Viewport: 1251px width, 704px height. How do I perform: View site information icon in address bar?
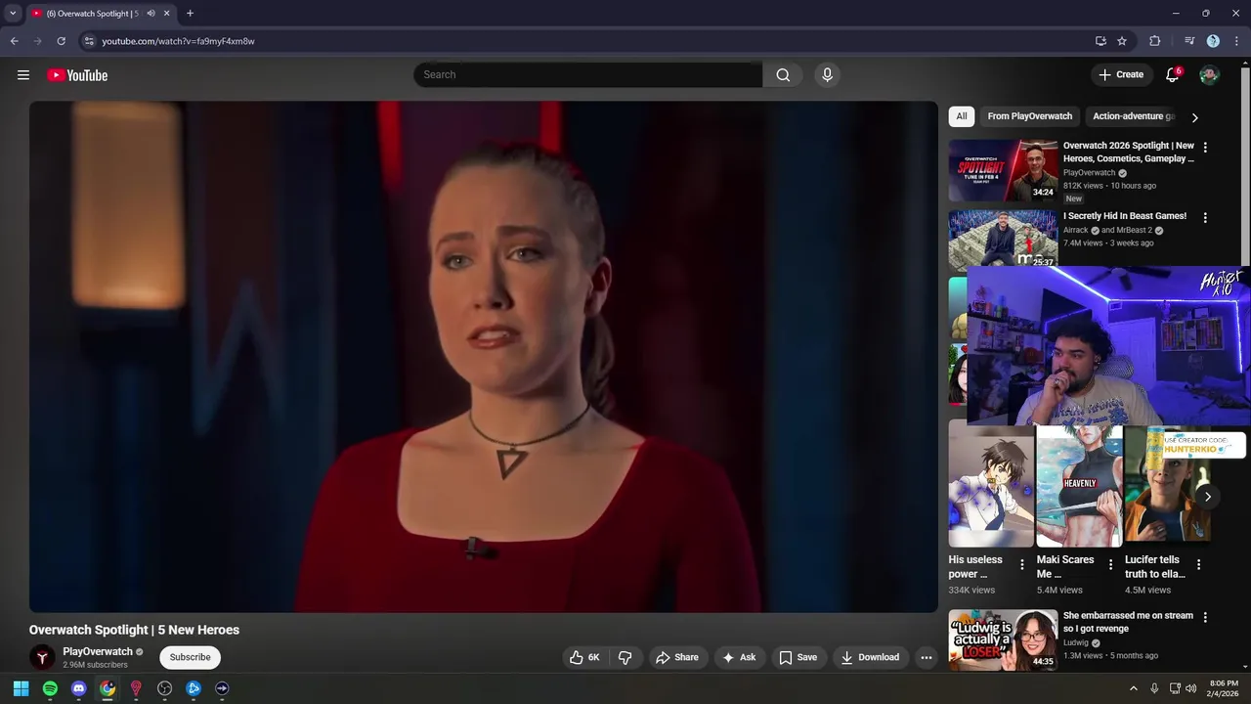click(89, 41)
